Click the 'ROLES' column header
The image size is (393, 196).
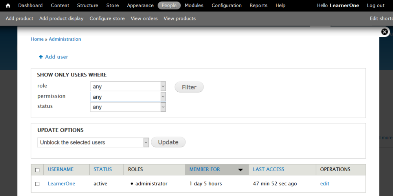pyautogui.click(x=135, y=169)
